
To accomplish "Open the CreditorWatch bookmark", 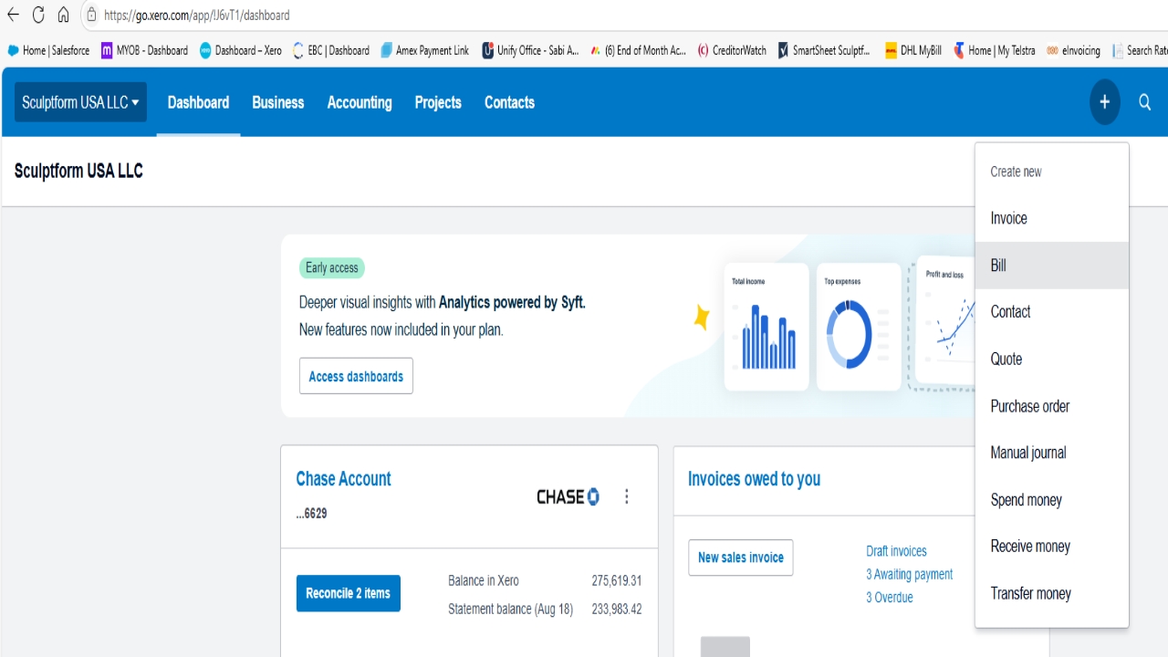I will 732,50.
